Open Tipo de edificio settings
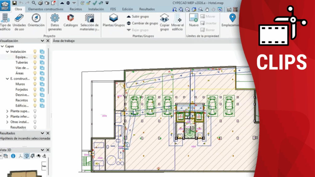 6,18
